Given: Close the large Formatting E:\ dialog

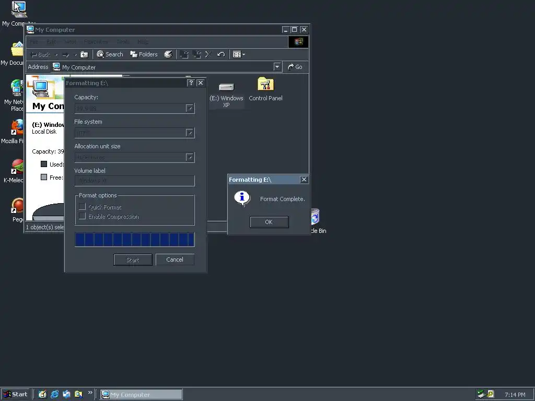Looking at the screenshot, I should 201,83.
